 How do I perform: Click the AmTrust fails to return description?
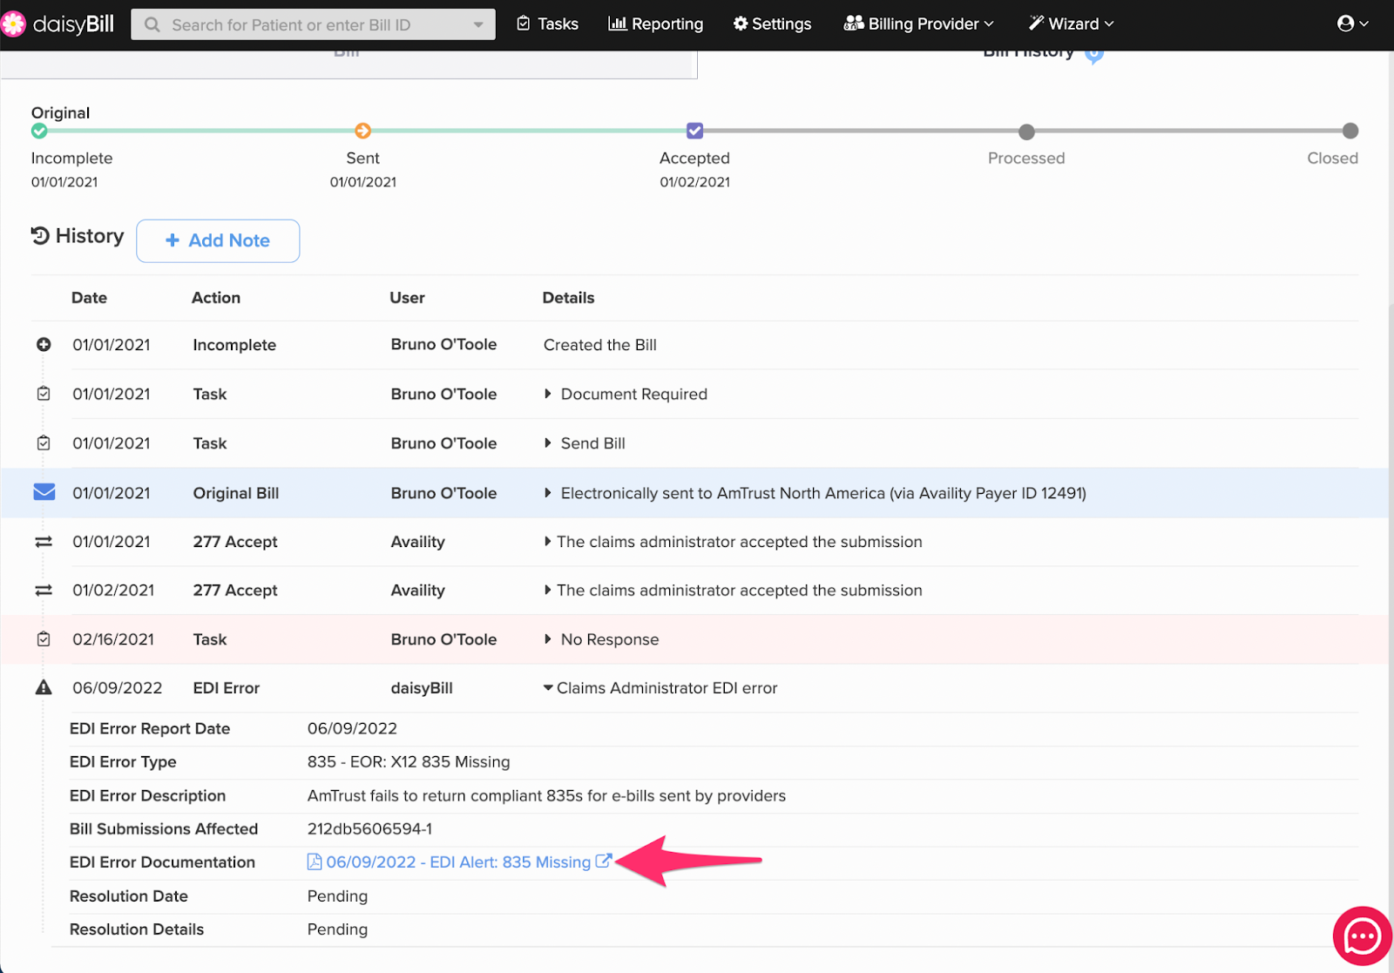click(546, 795)
